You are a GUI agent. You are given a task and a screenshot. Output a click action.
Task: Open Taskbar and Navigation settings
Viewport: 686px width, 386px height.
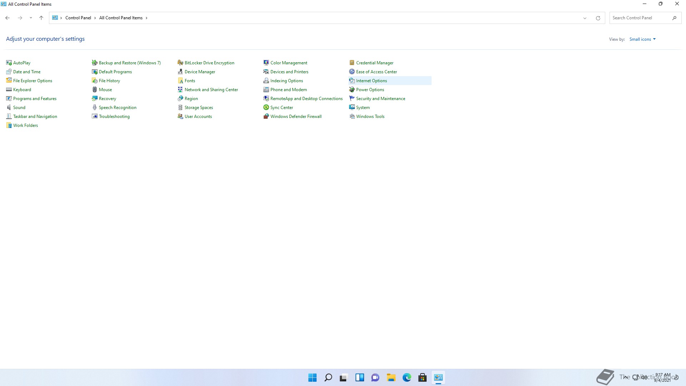(x=35, y=116)
